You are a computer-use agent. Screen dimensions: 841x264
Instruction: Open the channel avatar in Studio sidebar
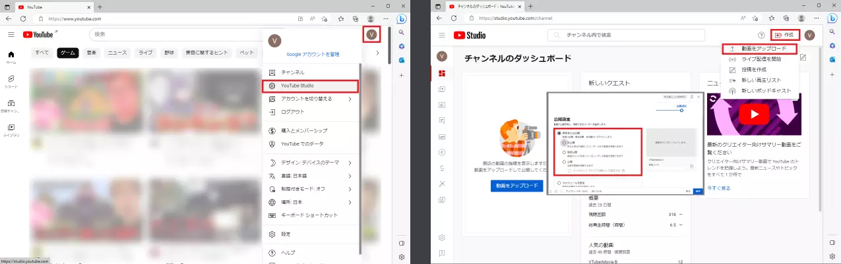click(442, 57)
